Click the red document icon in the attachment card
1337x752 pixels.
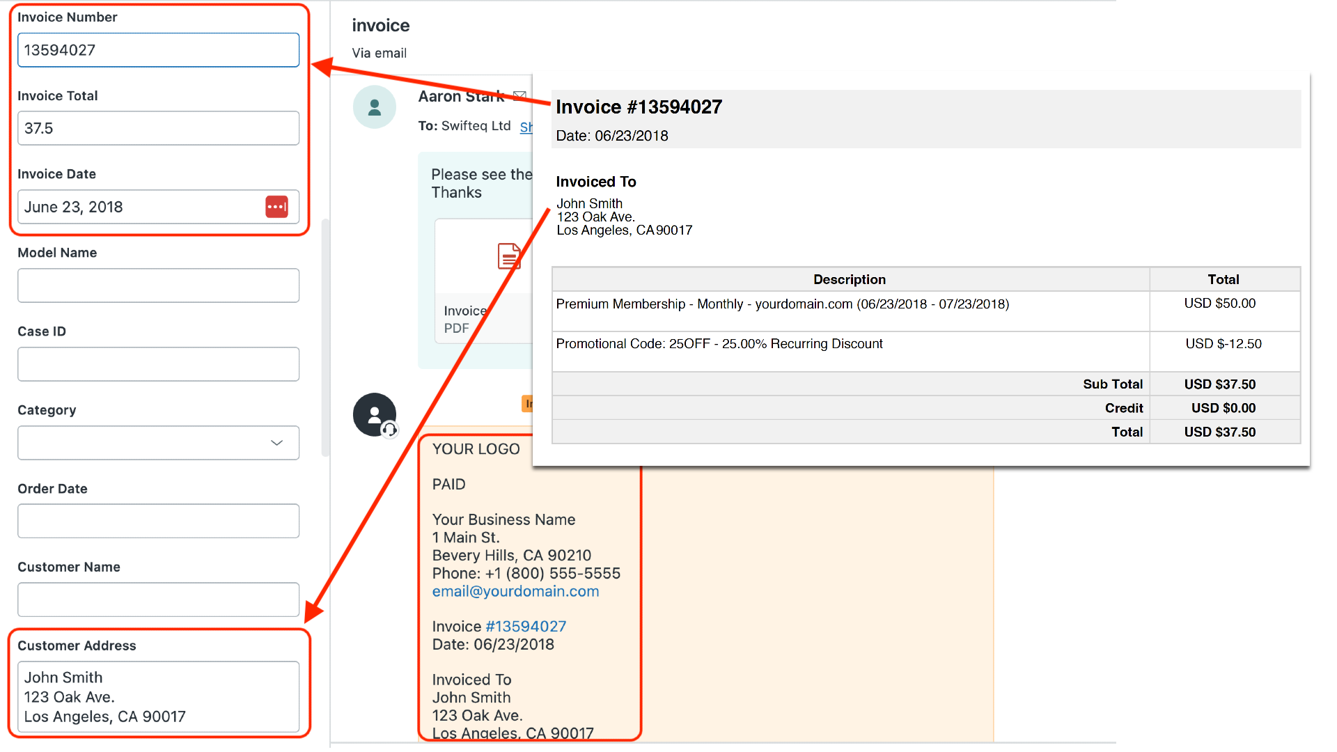[509, 257]
